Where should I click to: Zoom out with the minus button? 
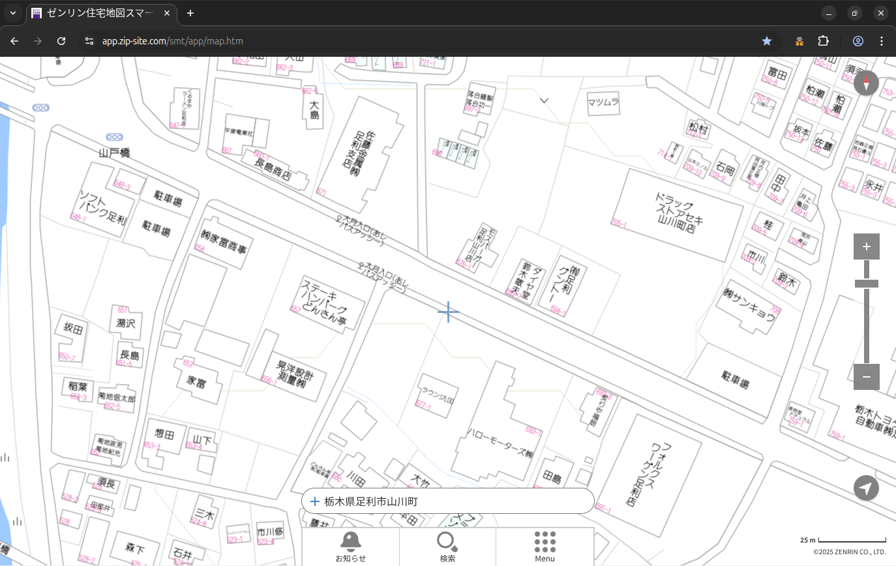(x=866, y=377)
